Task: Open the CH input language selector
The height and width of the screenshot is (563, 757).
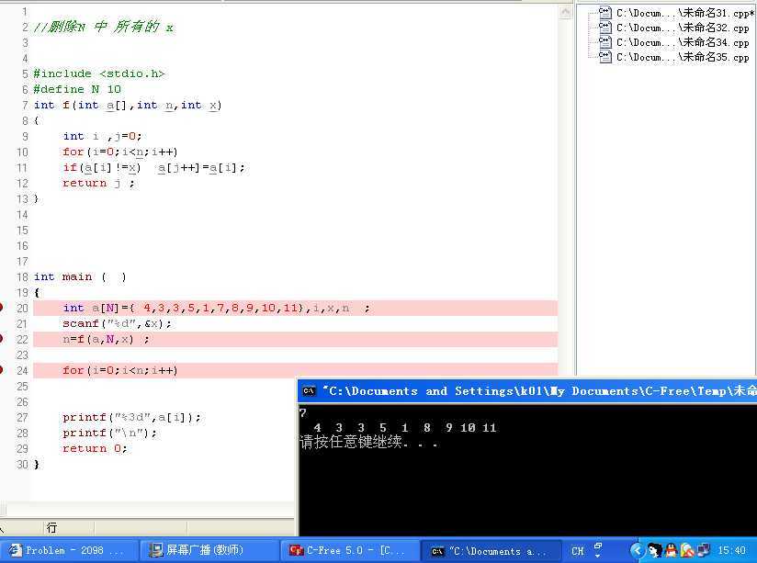Action: click(578, 551)
